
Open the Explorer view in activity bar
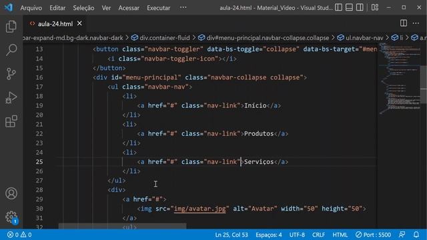[11, 27]
